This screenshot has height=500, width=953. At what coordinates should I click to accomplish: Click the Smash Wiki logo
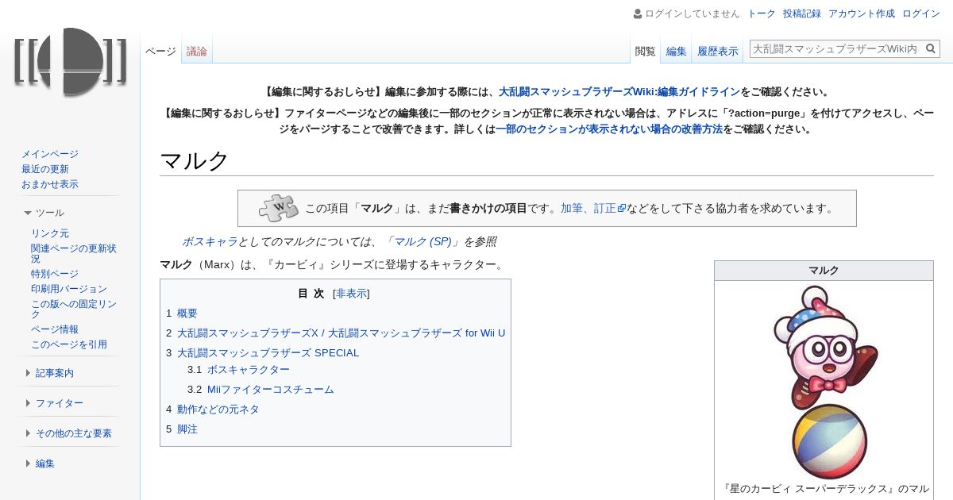(70, 62)
